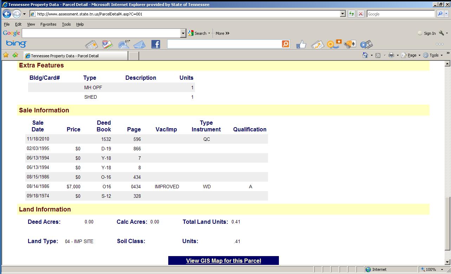Click the 04 - IMP SITE land type value
Viewport: 451px width, 274px height.
click(x=79, y=241)
